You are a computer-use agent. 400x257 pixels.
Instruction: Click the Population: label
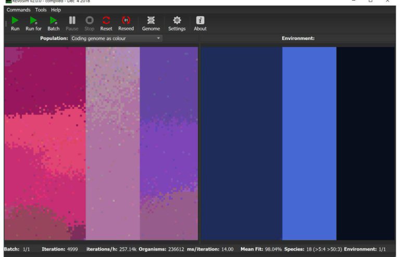54,38
